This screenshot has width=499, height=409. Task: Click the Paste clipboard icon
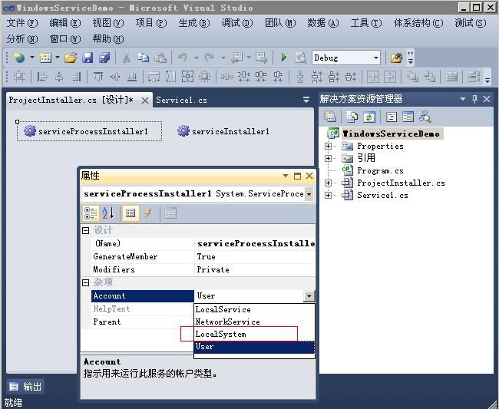[x=160, y=58]
